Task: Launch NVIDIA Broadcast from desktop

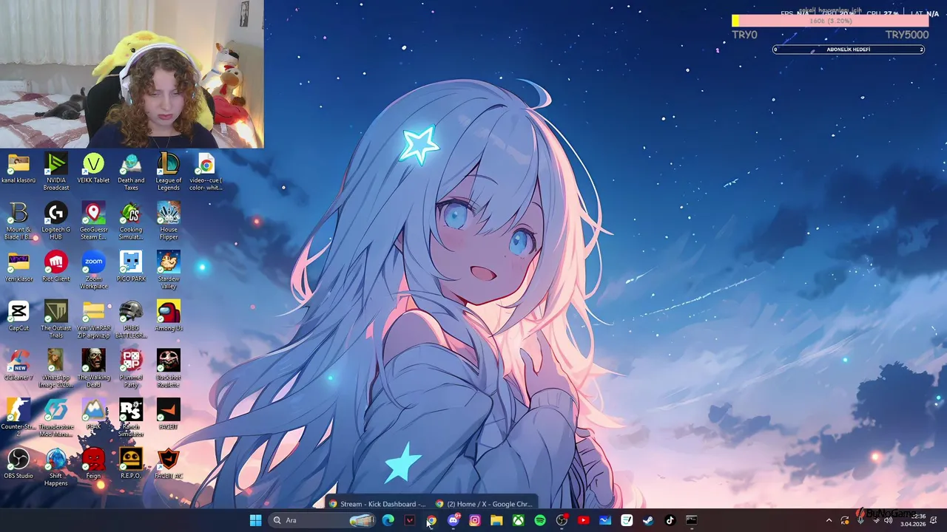Action: pos(56,171)
